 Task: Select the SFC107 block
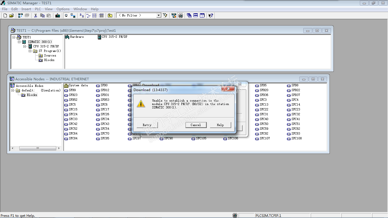(x=262, y=139)
